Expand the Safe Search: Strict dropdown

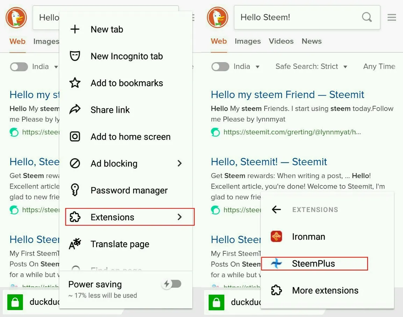311,66
